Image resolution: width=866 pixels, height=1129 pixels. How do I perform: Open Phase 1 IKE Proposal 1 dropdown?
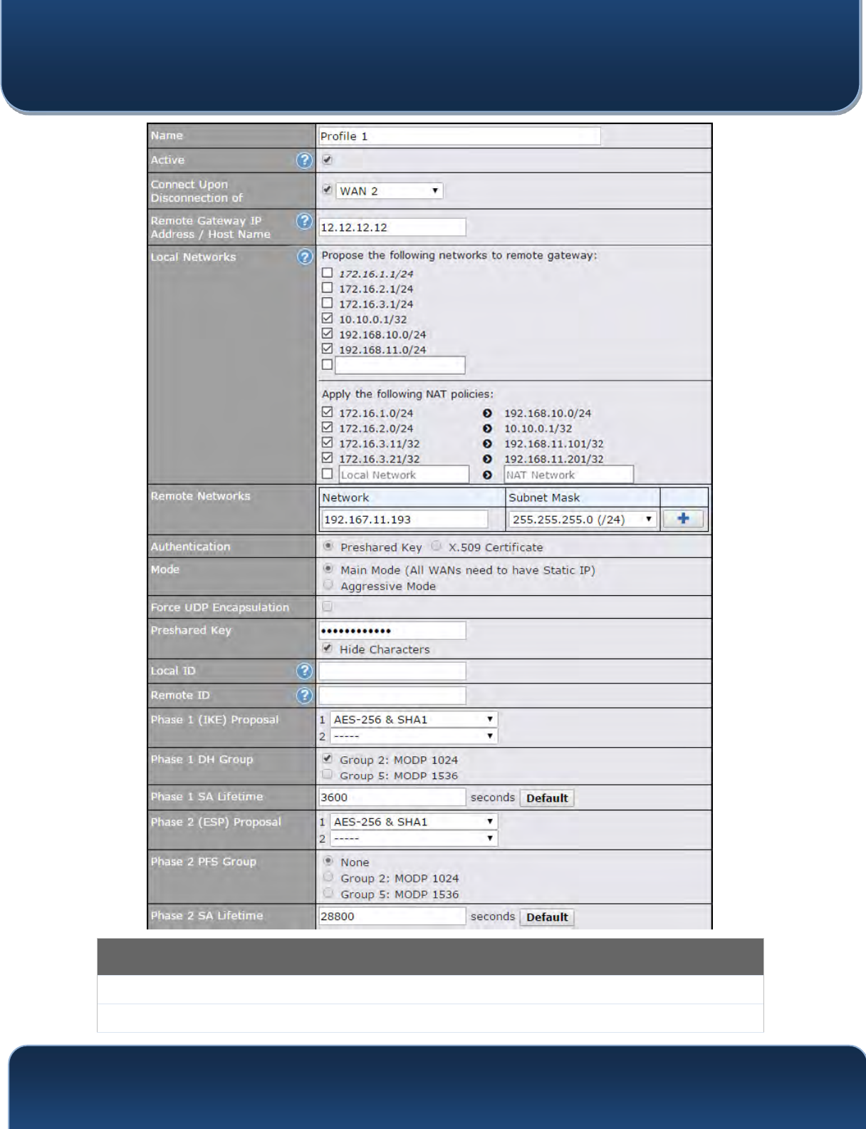coord(413,720)
